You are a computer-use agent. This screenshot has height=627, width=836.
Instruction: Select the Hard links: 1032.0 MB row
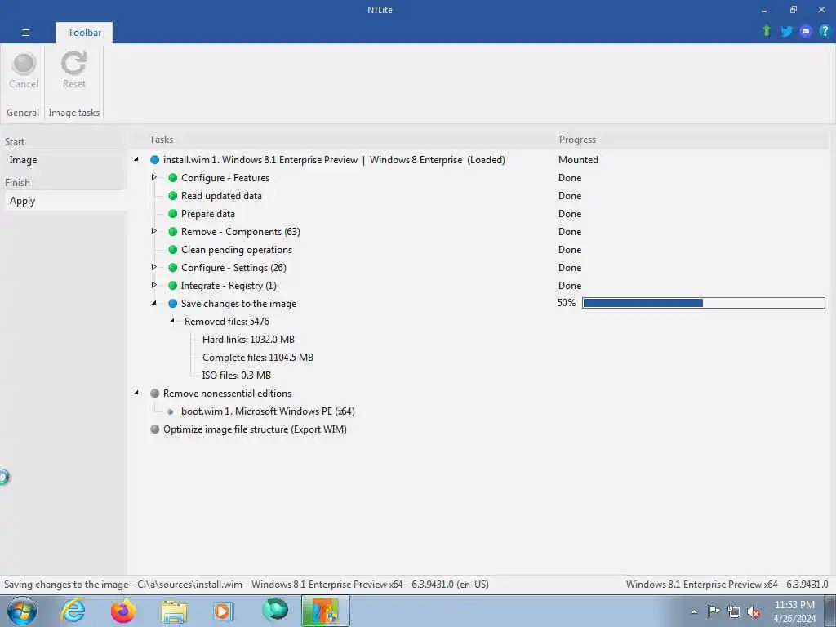(248, 339)
